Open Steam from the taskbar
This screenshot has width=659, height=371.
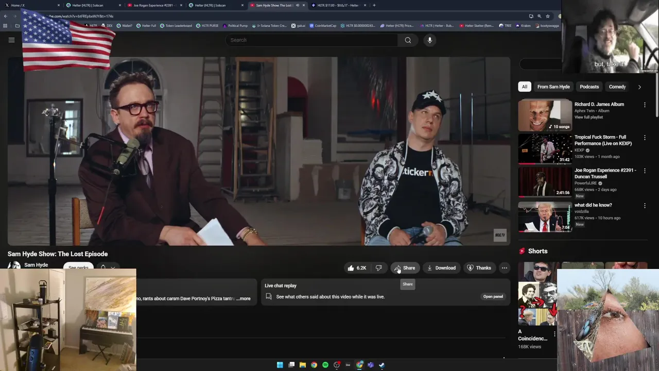(382, 365)
